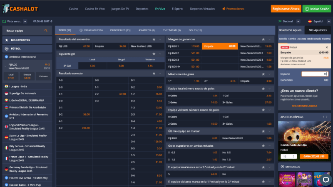Image resolution: width=333 pixels, height=187 pixels.
Task: Click the Spanish flag language icon
Action: pyautogui.click(x=310, y=21)
